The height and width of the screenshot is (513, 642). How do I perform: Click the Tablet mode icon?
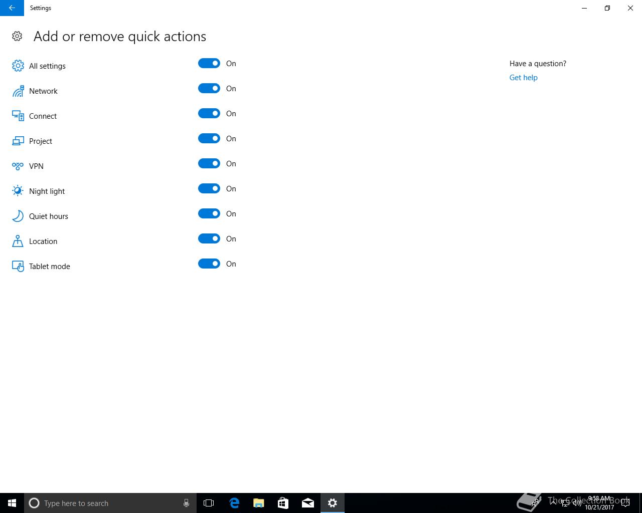[x=18, y=266]
